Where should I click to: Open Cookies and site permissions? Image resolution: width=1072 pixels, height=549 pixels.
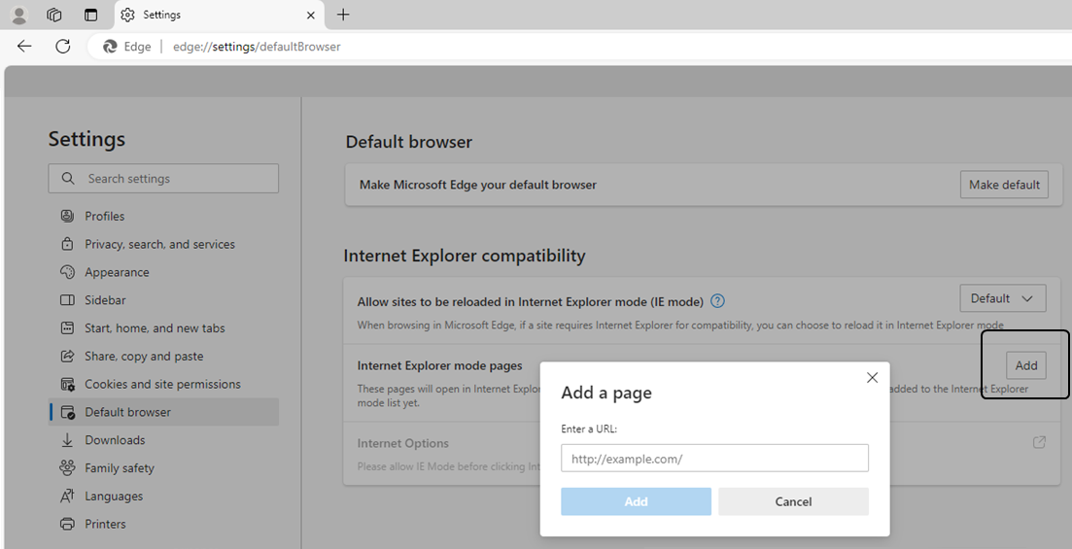[x=162, y=384]
